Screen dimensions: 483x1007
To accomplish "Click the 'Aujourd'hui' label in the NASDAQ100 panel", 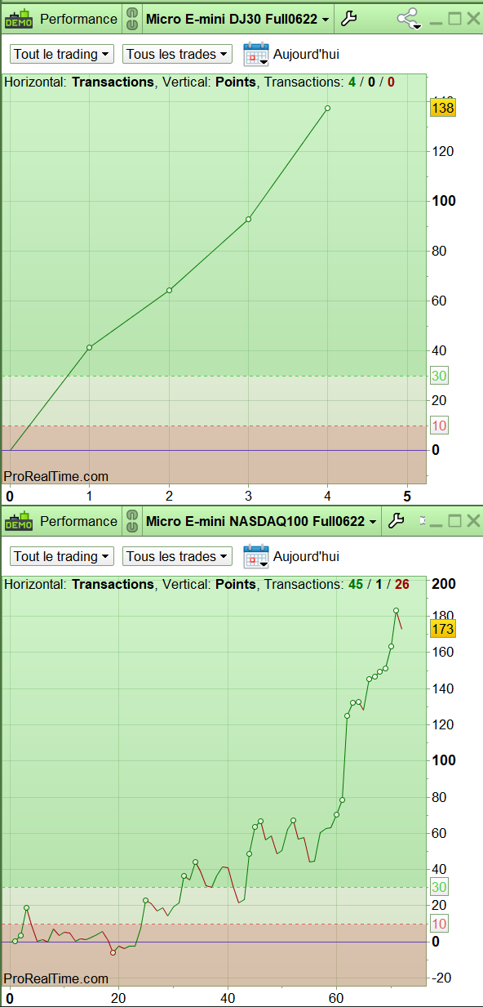I will click(x=306, y=557).
